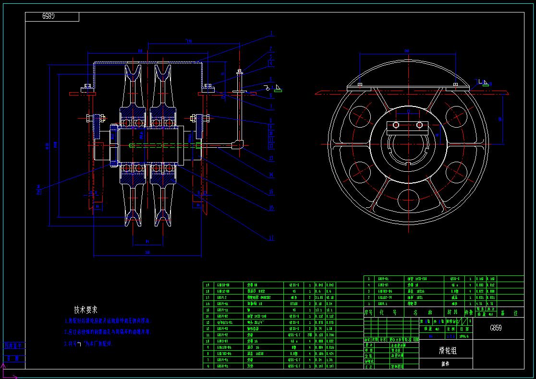This screenshot has width=536, height=379.
Task: Click the 部件 cell below the drawing title
Action: pyautogui.click(x=445, y=364)
